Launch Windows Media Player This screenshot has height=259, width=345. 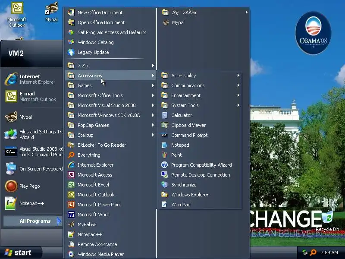(110, 254)
